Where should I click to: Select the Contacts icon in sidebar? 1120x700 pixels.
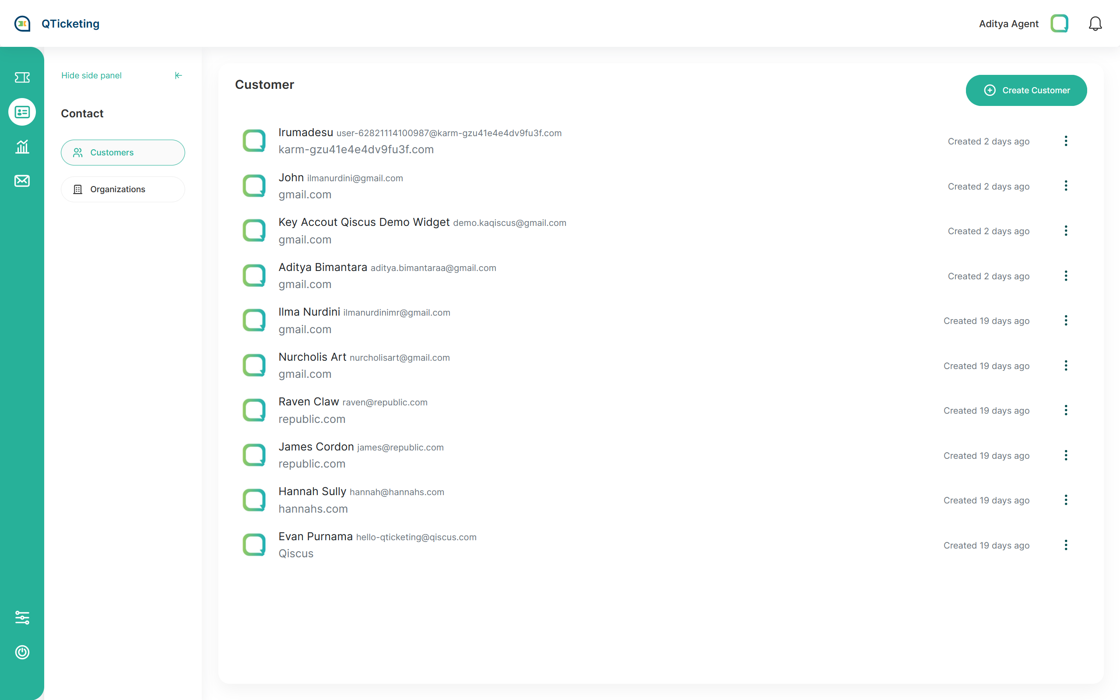22,112
